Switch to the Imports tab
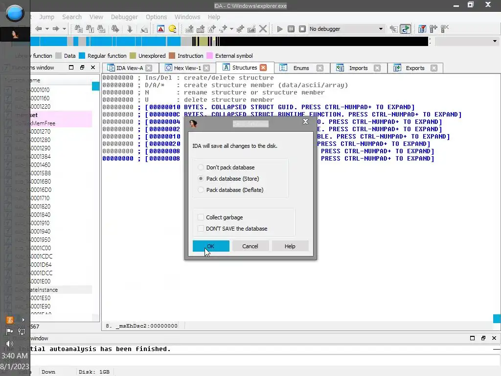501x376 pixels. [x=358, y=68]
